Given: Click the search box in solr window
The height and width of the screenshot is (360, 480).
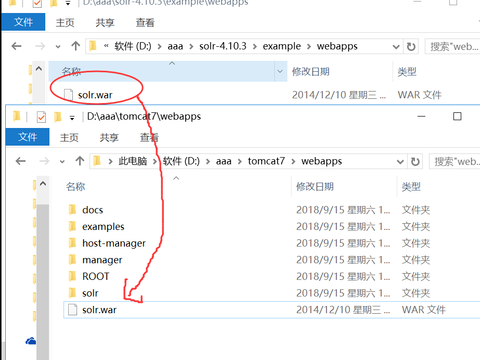Looking at the screenshot, I should pyautogui.click(x=452, y=46).
